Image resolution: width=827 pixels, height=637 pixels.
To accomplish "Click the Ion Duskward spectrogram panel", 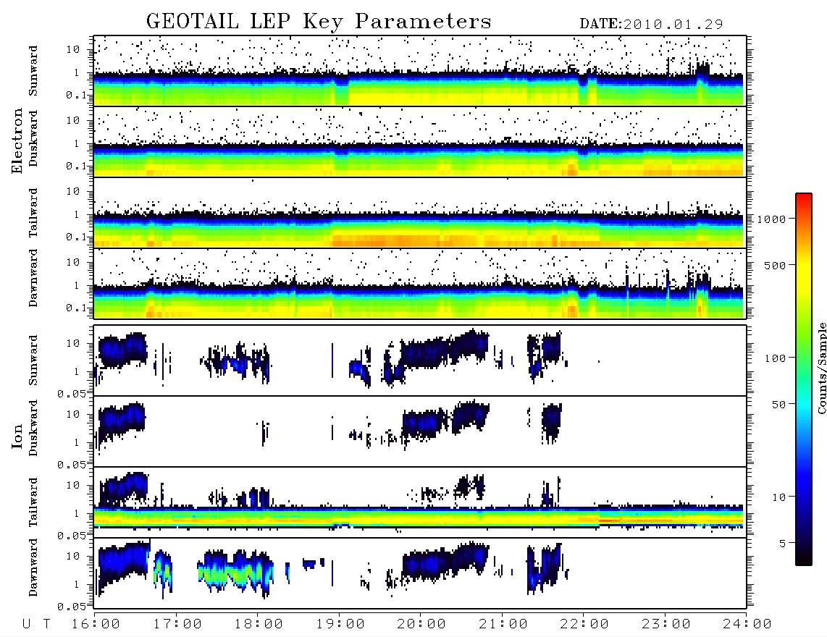I will click(420, 431).
